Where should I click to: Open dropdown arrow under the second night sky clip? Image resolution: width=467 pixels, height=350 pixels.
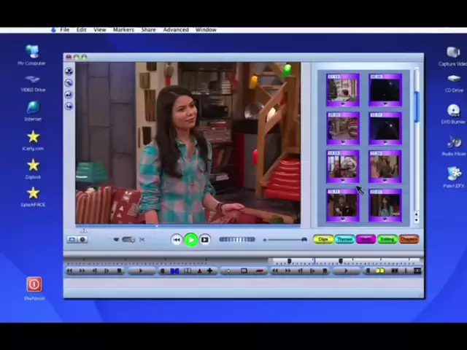coord(385,142)
